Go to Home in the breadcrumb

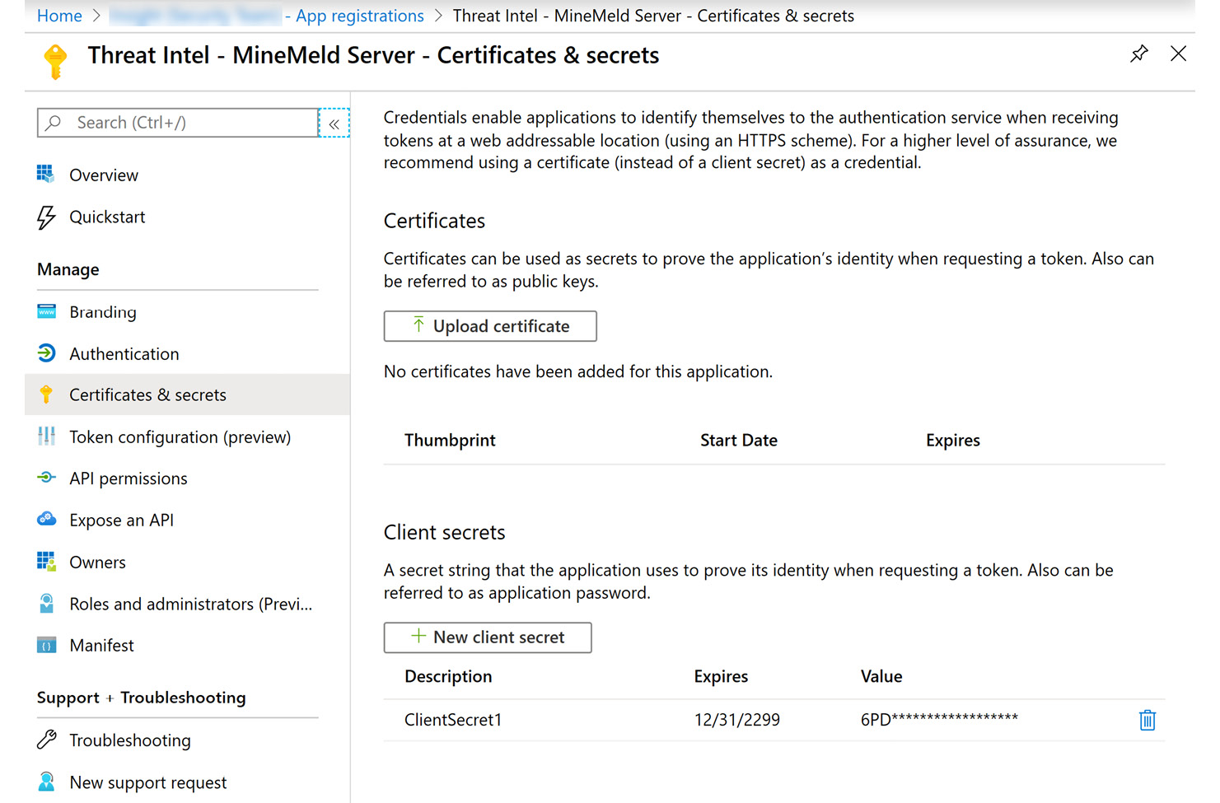coord(59,16)
